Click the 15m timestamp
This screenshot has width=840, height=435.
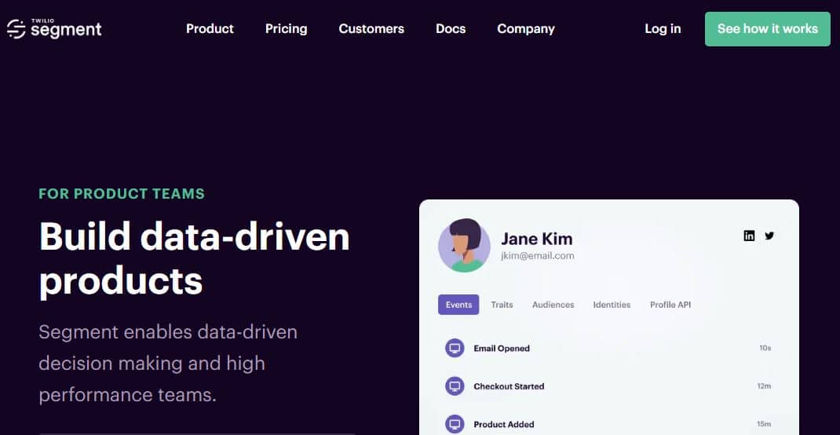(765, 424)
